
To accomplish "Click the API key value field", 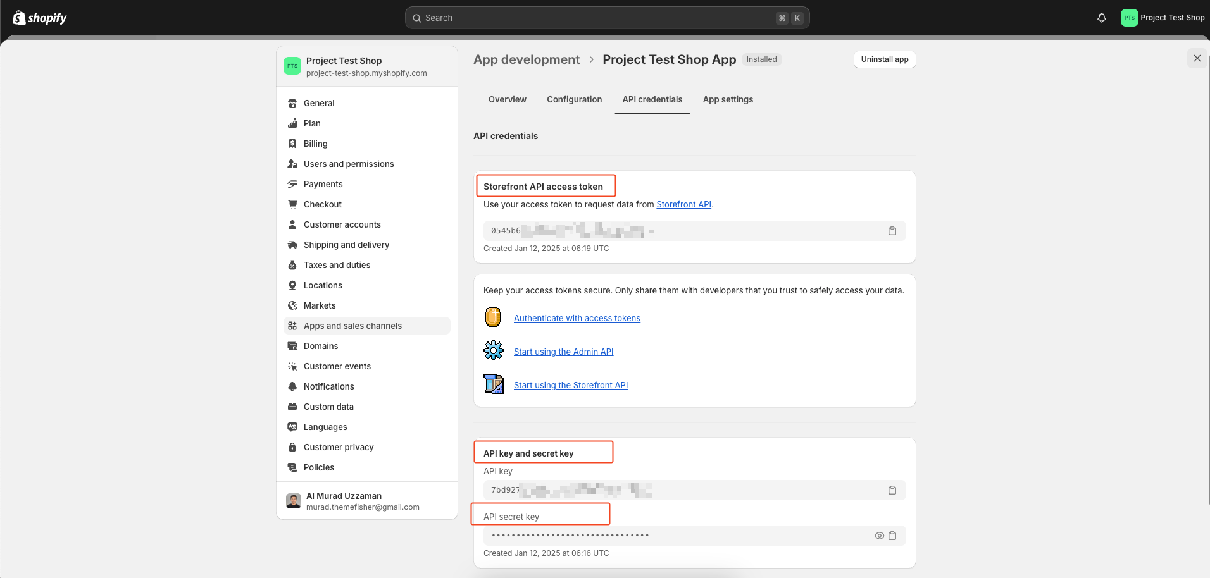I will pos(694,490).
